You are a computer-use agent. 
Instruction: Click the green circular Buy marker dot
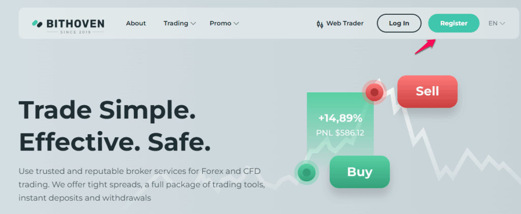tap(306, 172)
